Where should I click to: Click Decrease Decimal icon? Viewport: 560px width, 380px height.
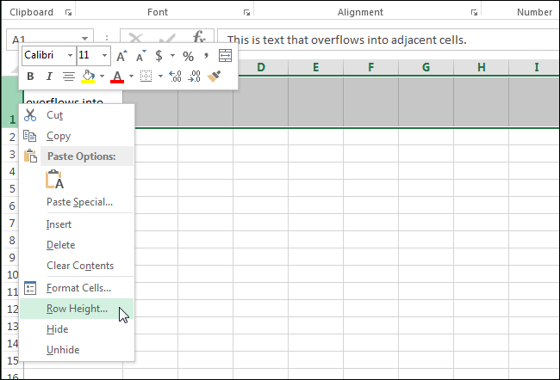195,77
